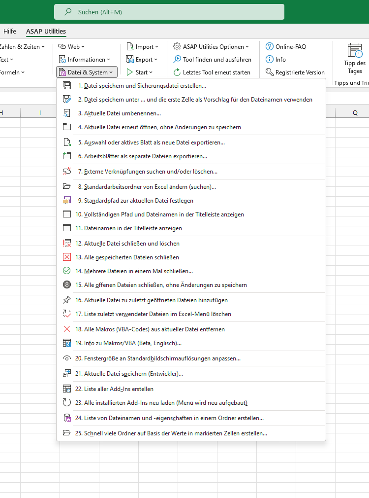
Task: Choose Datei speichern und Sicherungsdatei erstellen
Action: coord(191,86)
